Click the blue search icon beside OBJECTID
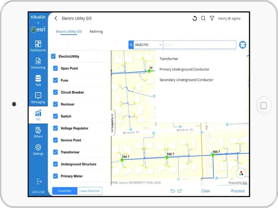 point(131,45)
